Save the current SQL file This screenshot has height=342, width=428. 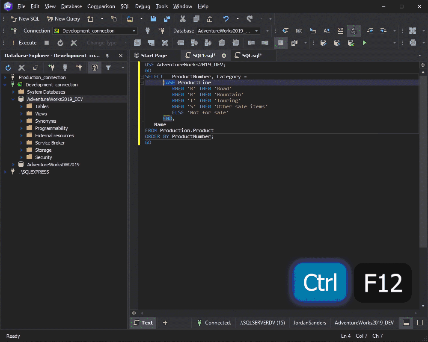point(153,19)
